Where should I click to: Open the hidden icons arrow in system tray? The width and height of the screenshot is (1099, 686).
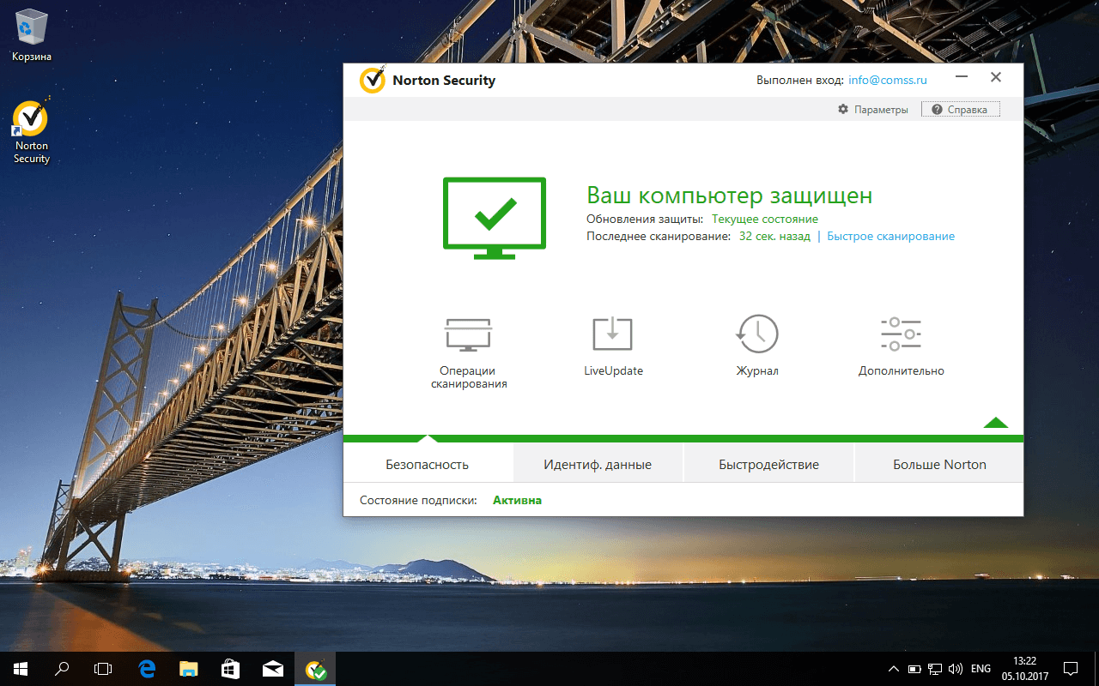[x=893, y=668]
